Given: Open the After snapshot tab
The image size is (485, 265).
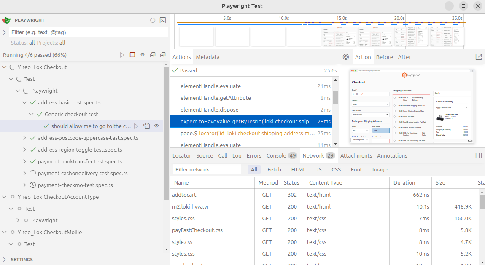Looking at the screenshot, I should tap(404, 57).
